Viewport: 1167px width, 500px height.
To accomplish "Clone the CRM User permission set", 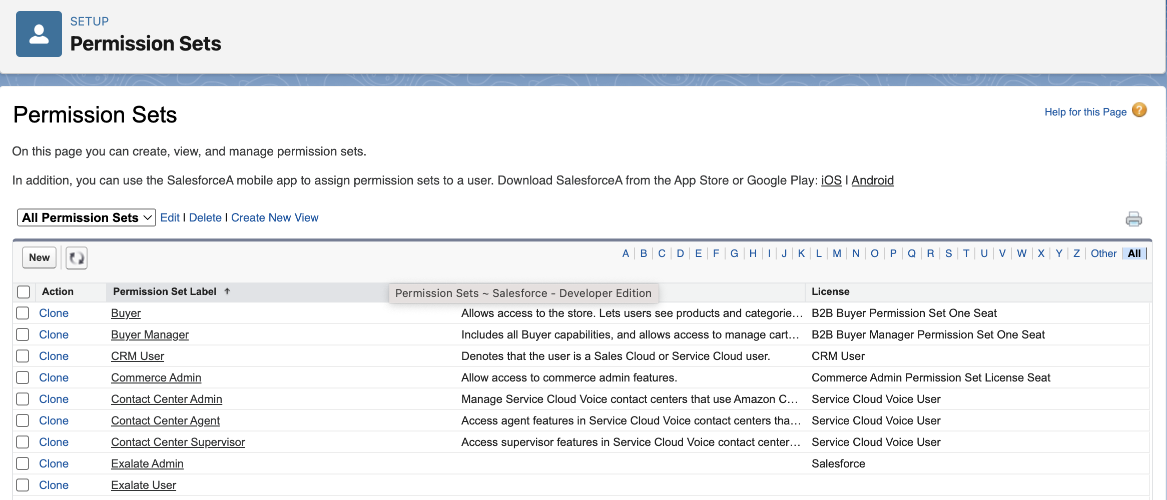I will click(x=54, y=356).
